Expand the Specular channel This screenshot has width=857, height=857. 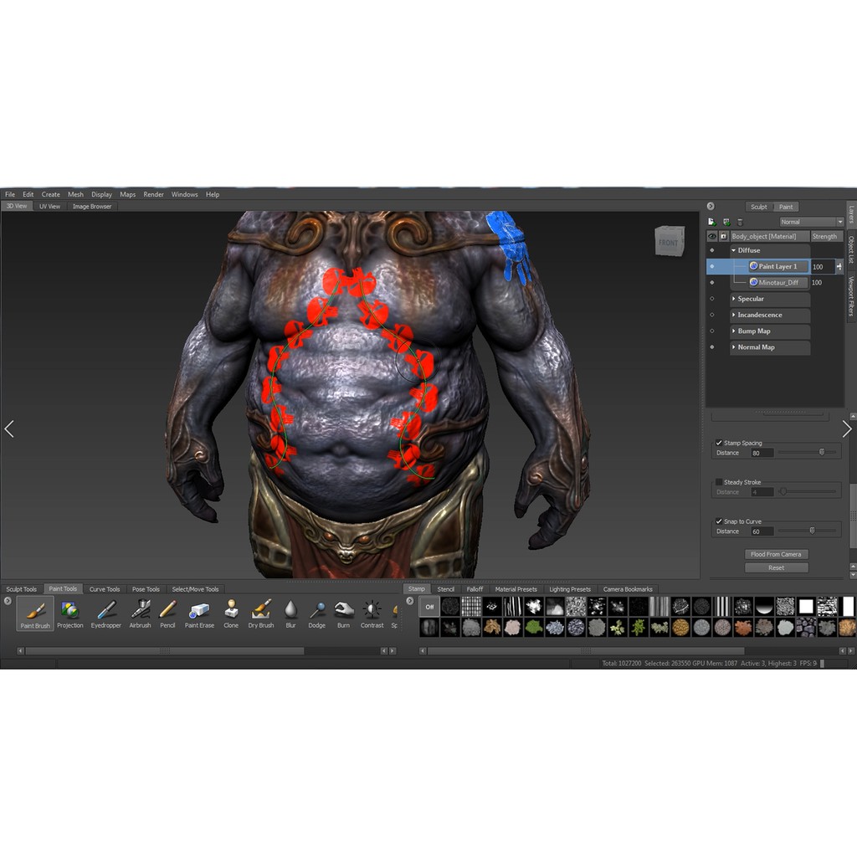[734, 299]
